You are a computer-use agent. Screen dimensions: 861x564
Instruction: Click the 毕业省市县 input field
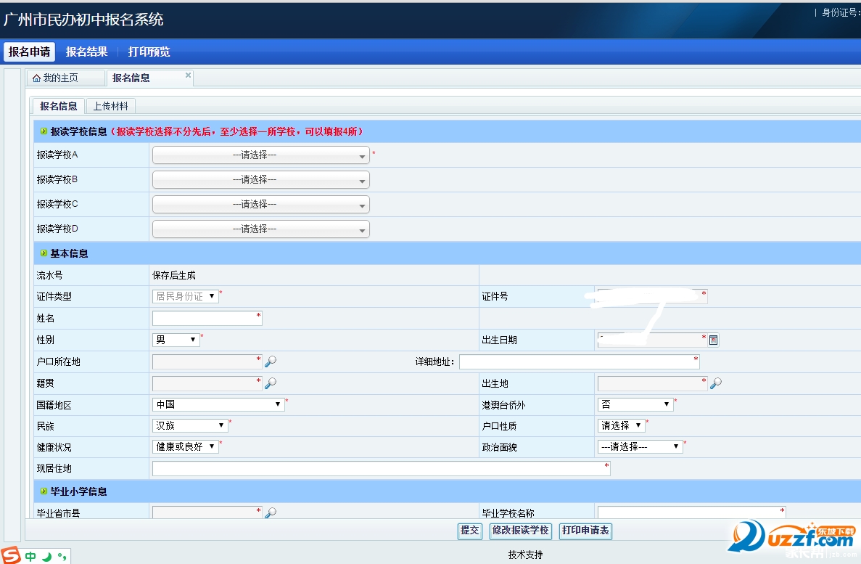(x=207, y=512)
